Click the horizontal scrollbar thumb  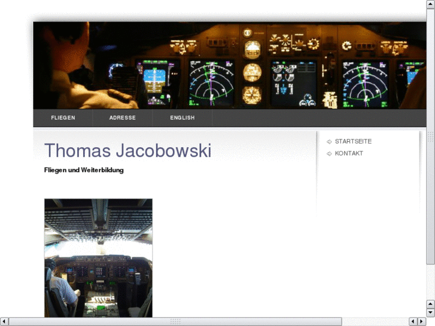(175, 322)
